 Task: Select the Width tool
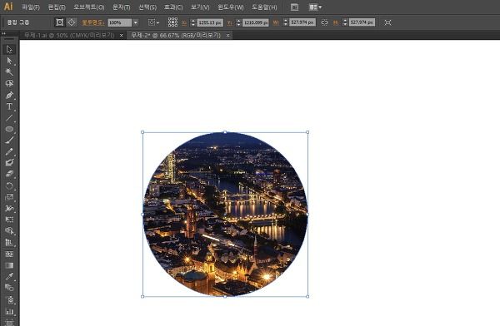(9, 208)
